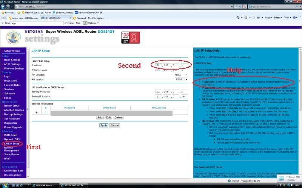The width and height of the screenshot is (302, 188).
Task: Open the Network Status favorite link
Action: (x=31, y=12)
